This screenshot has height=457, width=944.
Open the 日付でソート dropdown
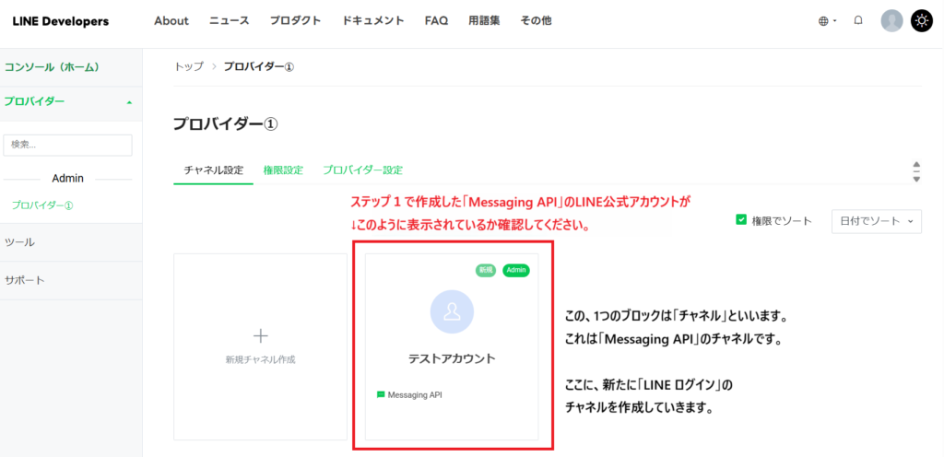pyautogui.click(x=876, y=221)
